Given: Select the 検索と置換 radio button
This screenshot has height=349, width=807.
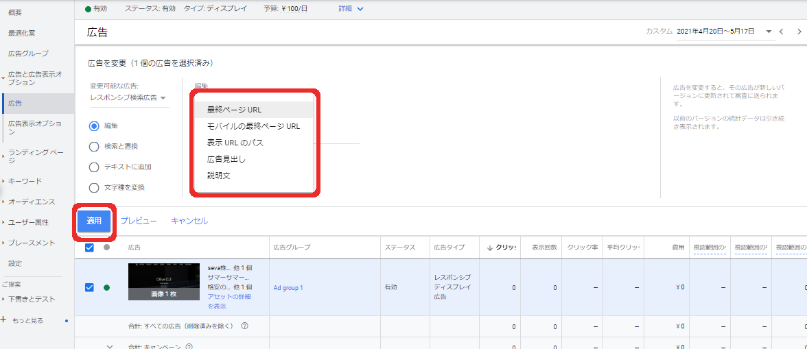Looking at the screenshot, I should point(94,146).
